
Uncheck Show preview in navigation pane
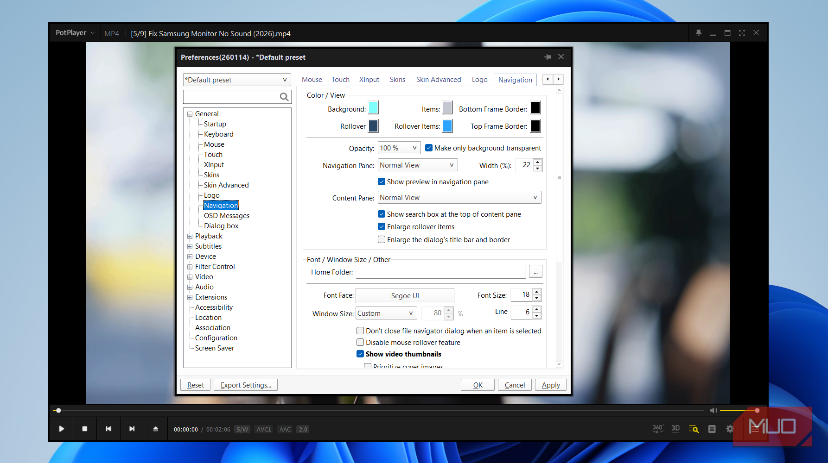click(x=382, y=181)
